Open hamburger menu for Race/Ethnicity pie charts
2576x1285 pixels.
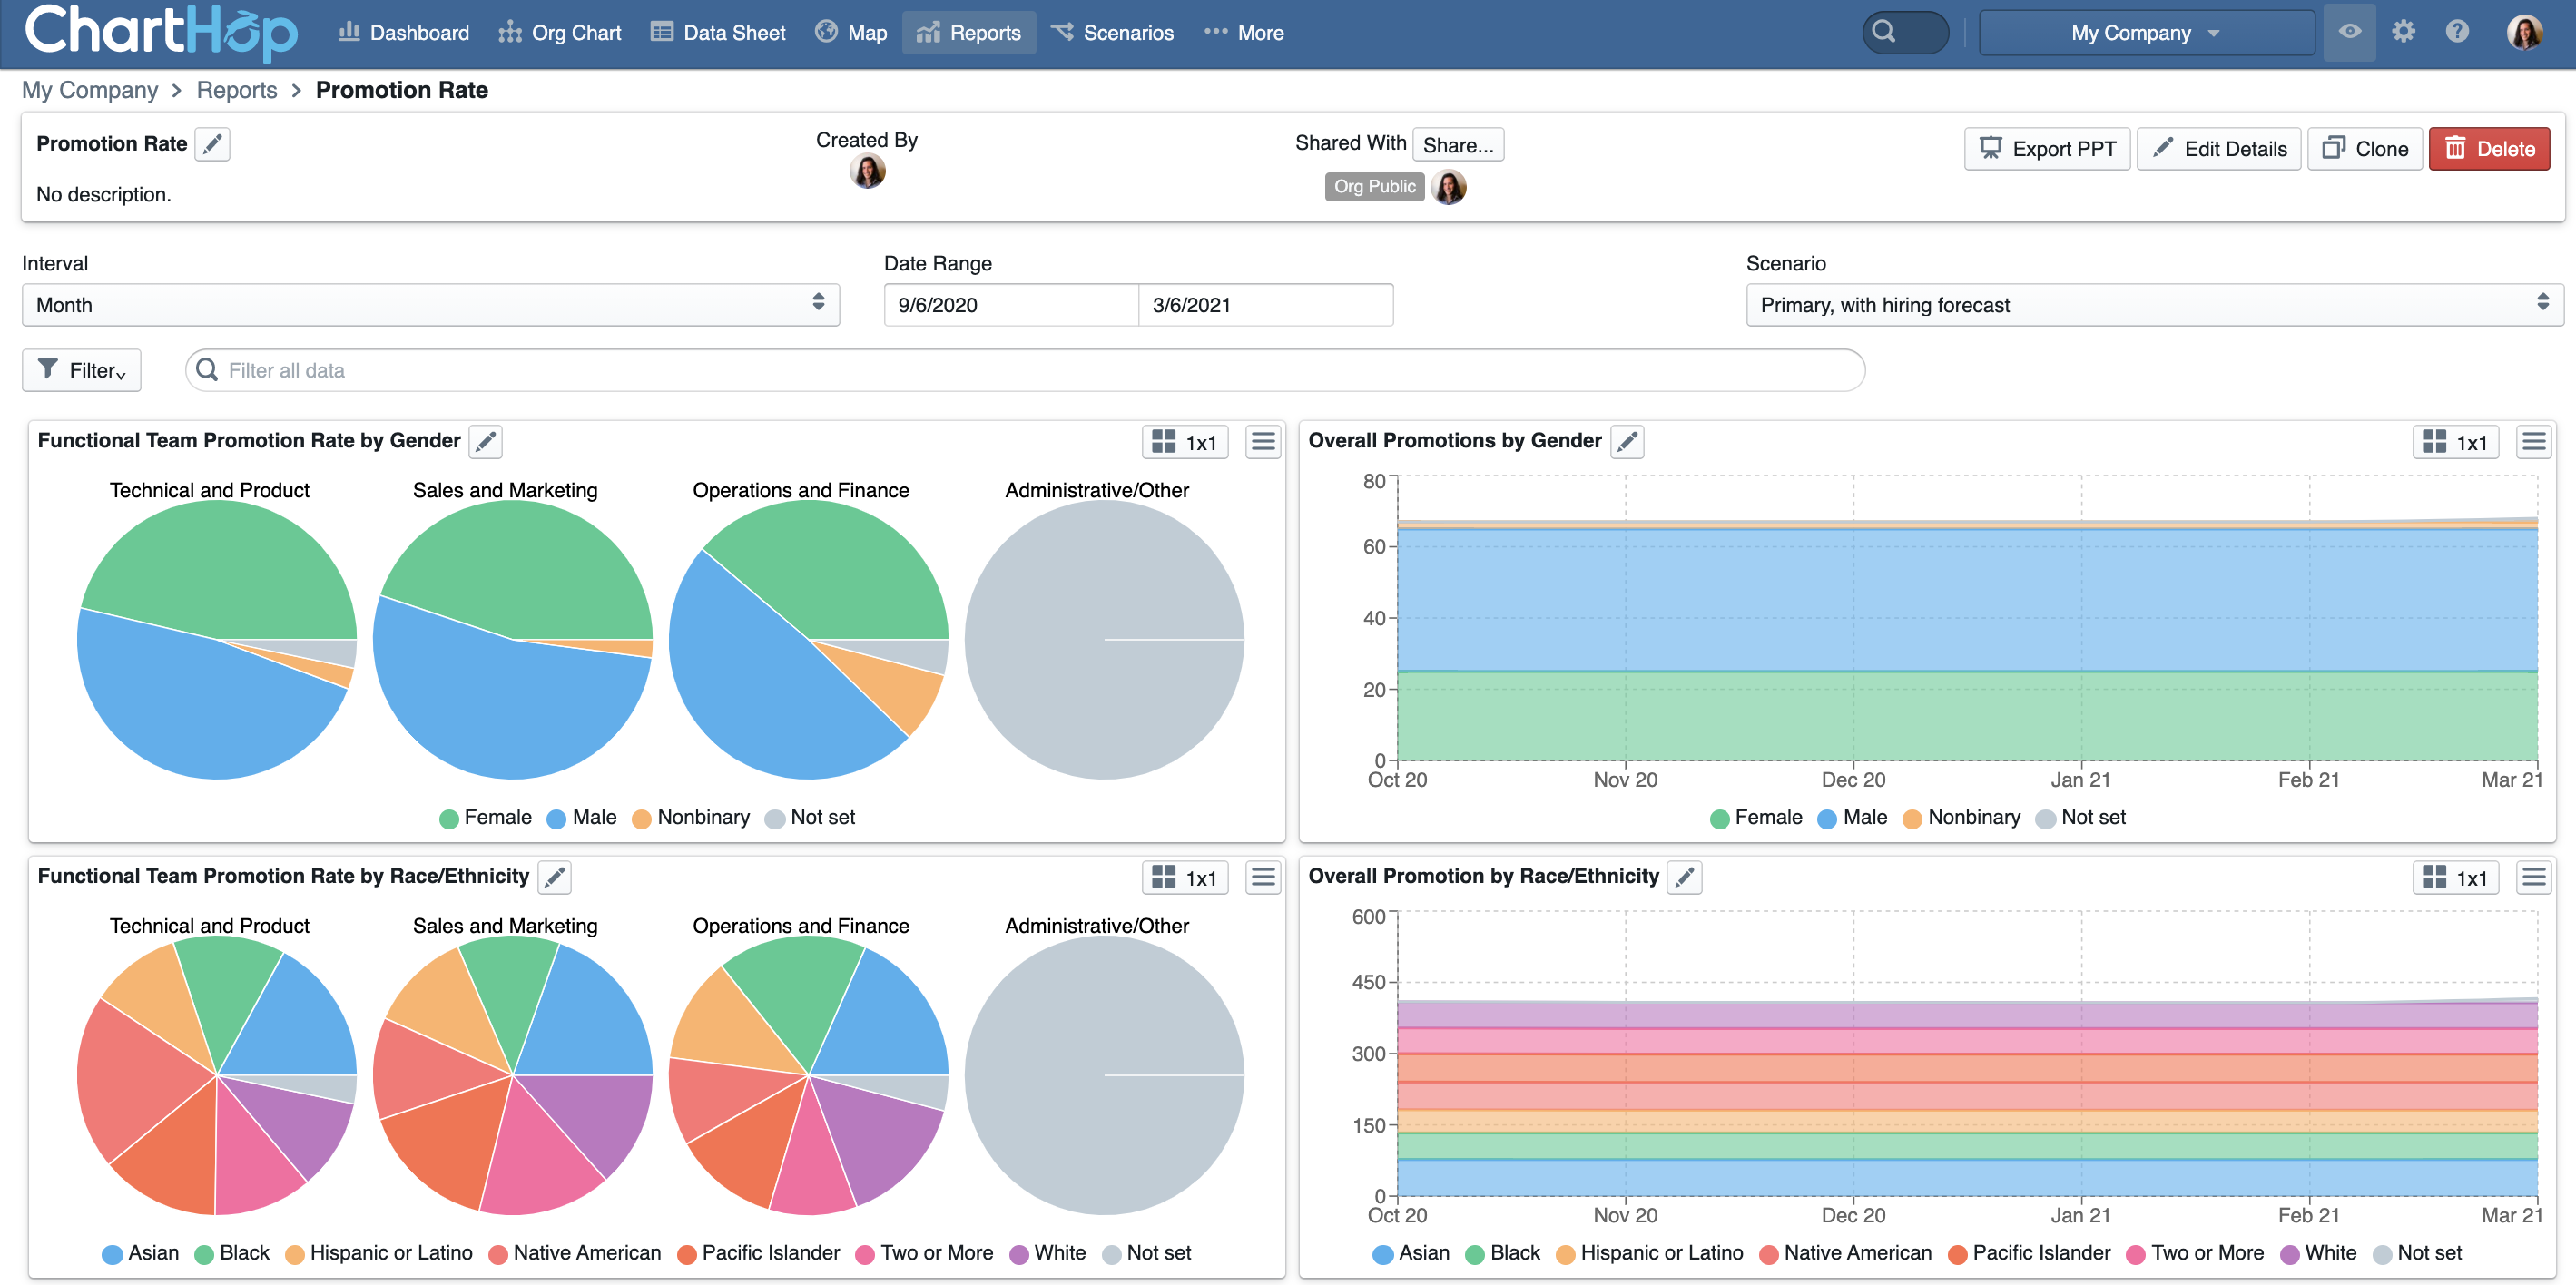pos(1263,877)
